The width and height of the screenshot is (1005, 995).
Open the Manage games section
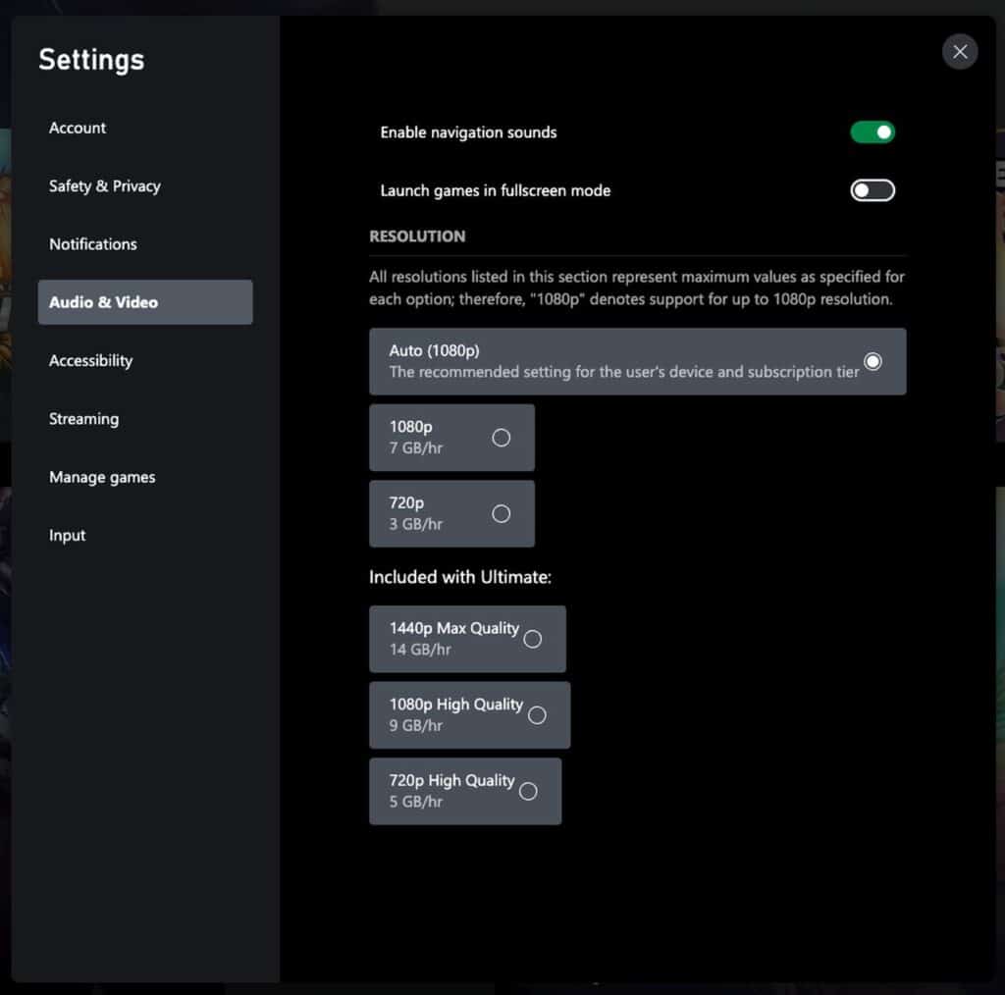pos(102,477)
